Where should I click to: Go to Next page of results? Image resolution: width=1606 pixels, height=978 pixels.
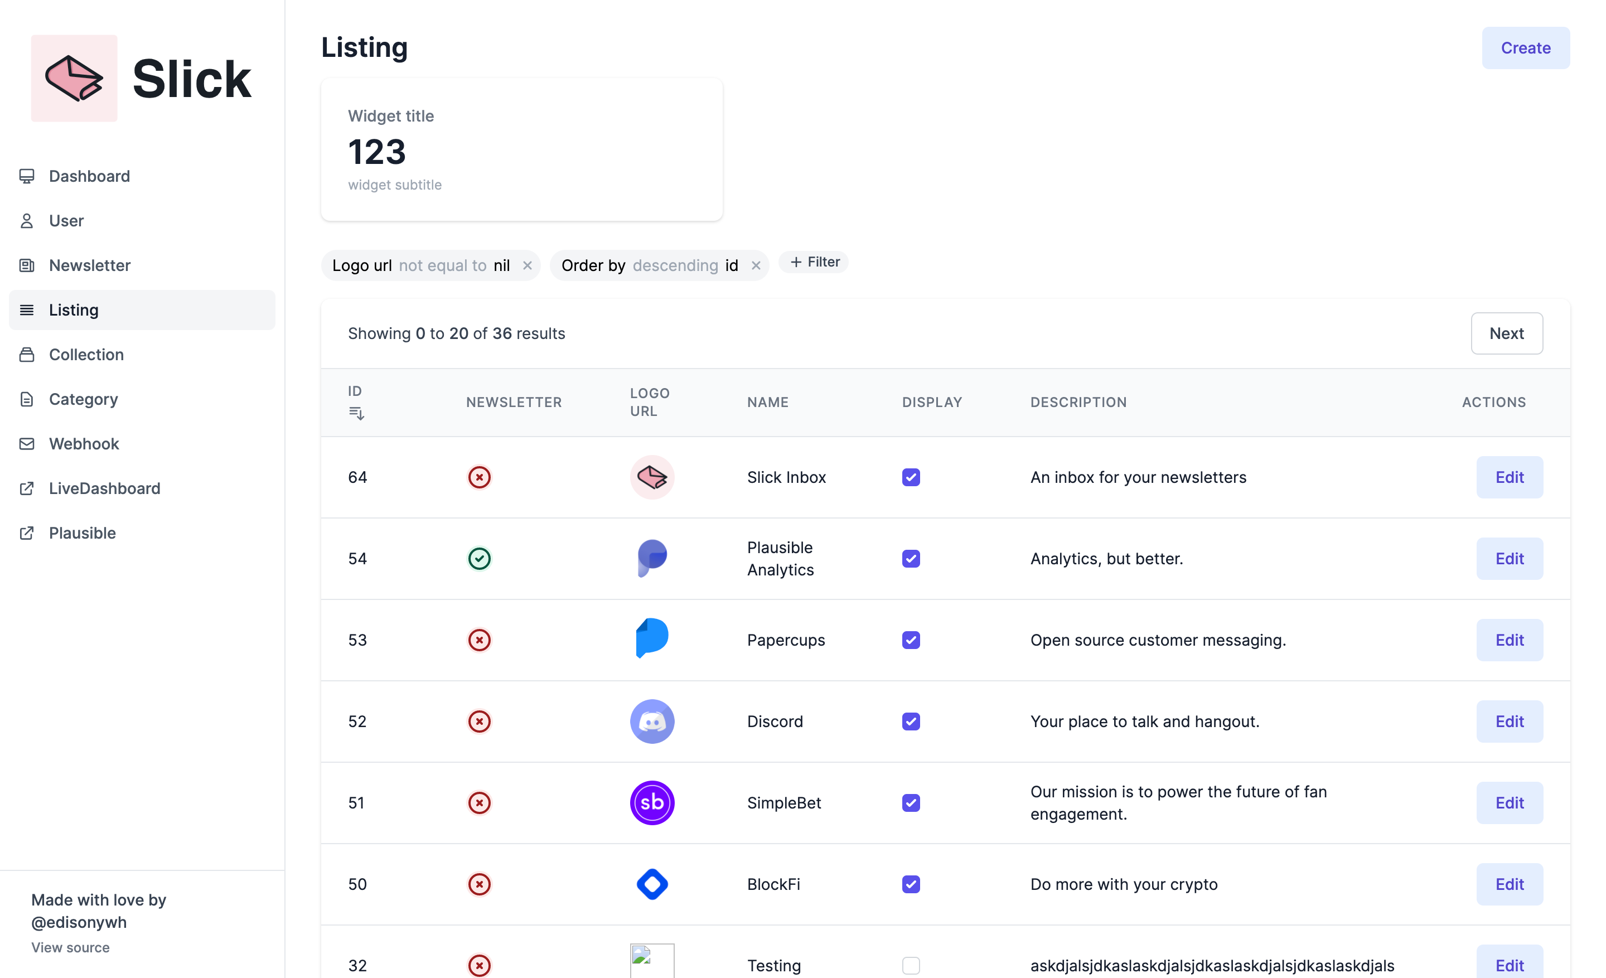click(1506, 333)
